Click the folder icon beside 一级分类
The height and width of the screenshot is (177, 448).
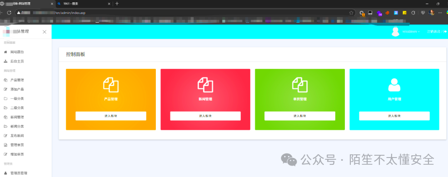[5, 99]
